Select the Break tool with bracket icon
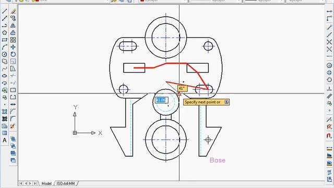The height and width of the screenshot is (188, 334). point(13,97)
